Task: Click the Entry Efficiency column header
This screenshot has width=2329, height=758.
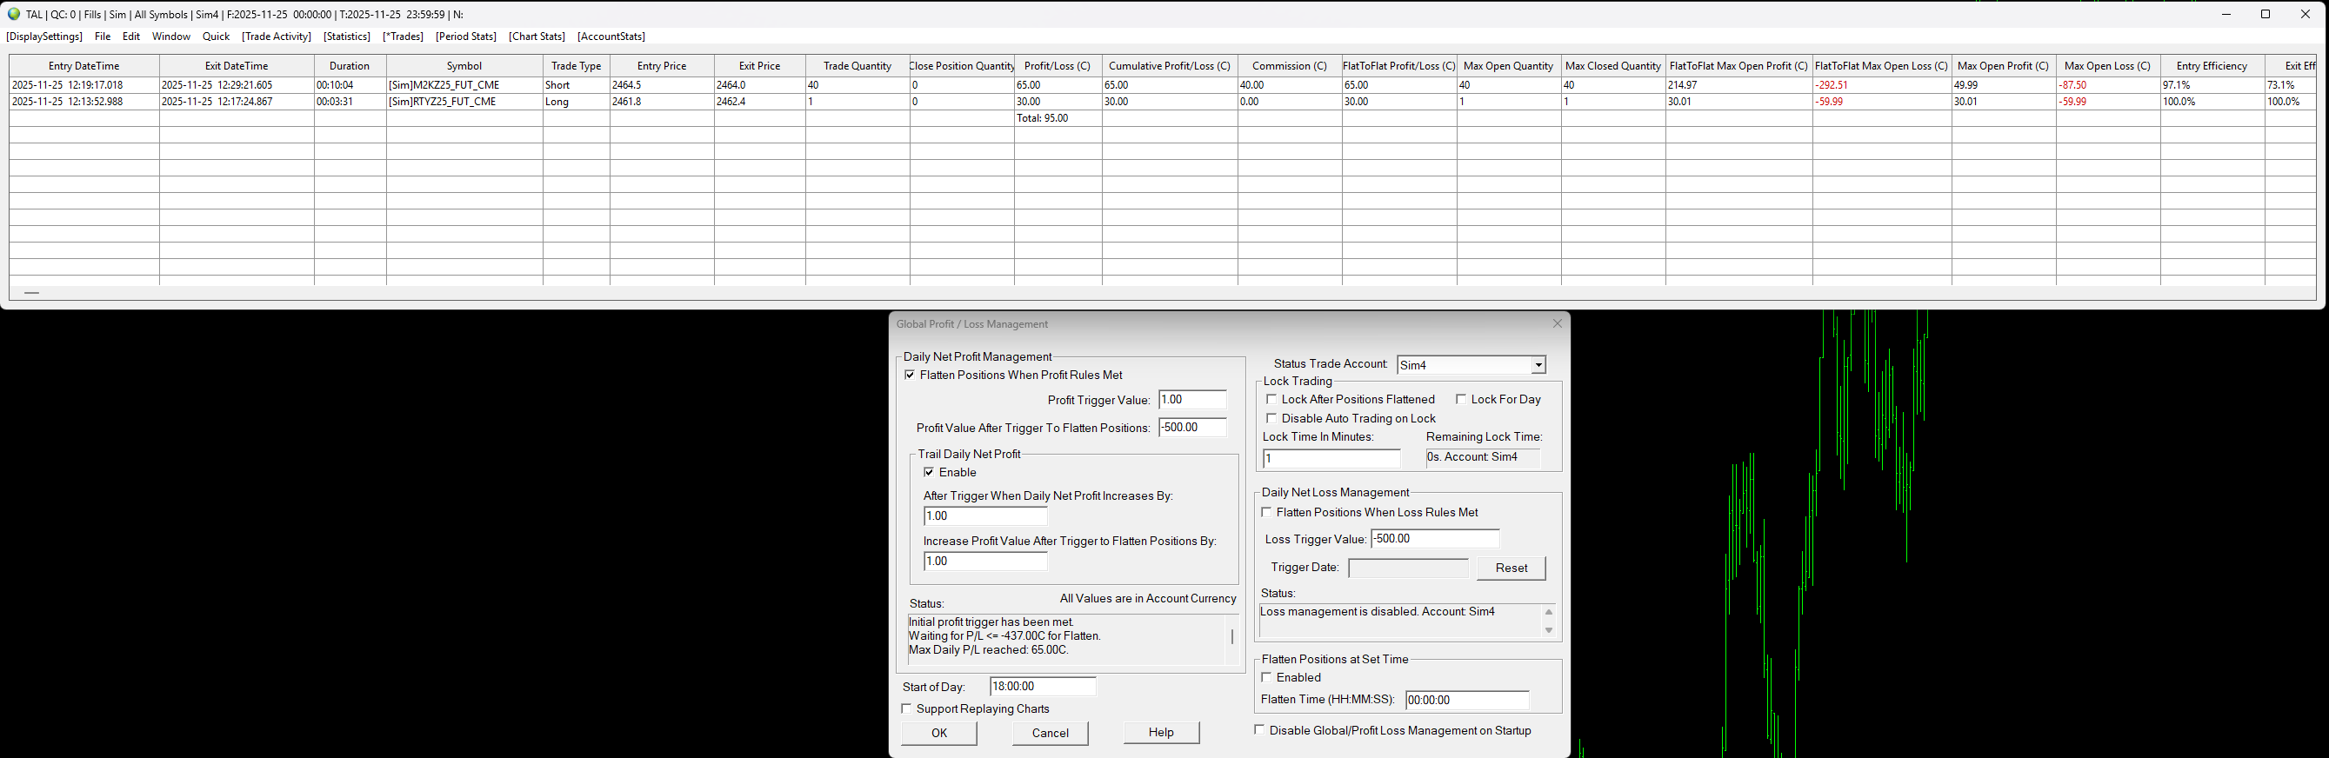Action: pos(2212,66)
